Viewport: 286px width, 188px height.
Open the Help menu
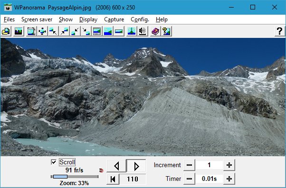click(x=162, y=19)
